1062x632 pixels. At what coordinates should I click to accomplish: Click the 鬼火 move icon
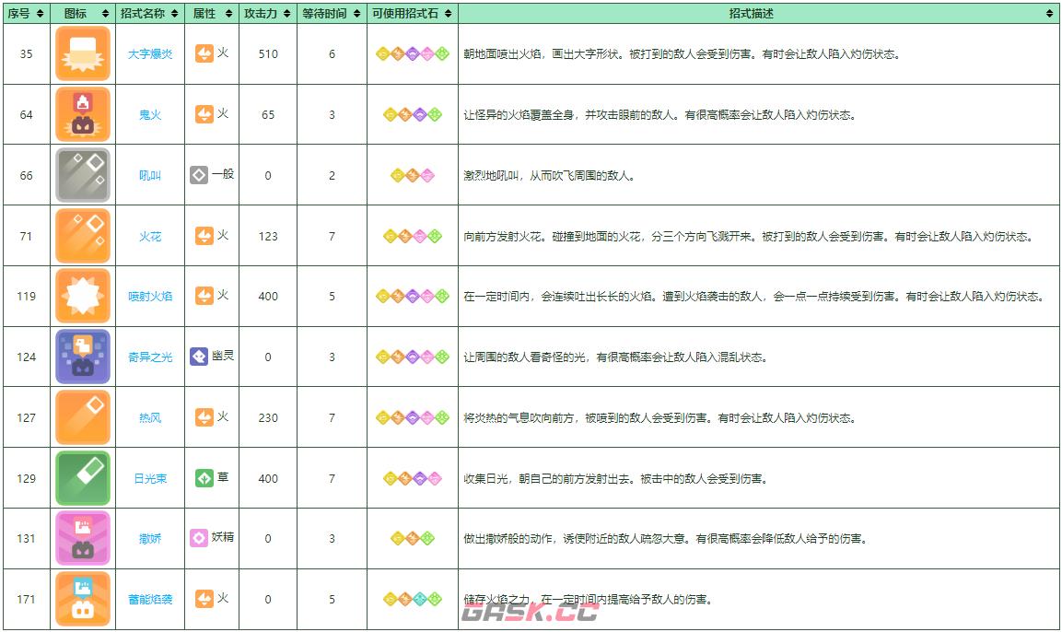click(x=83, y=114)
